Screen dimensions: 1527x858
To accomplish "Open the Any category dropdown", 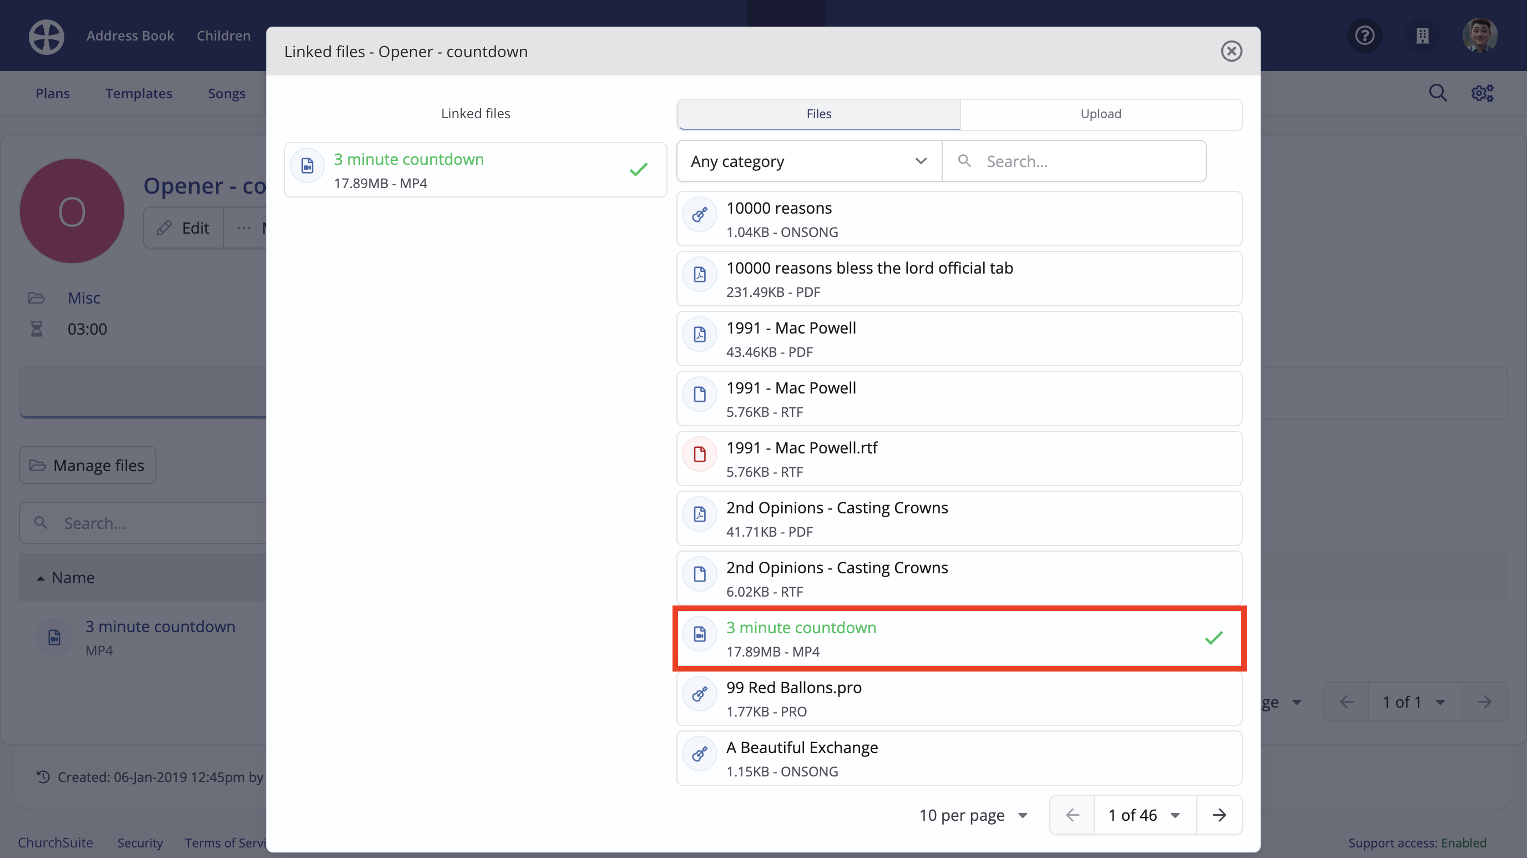I will [808, 161].
